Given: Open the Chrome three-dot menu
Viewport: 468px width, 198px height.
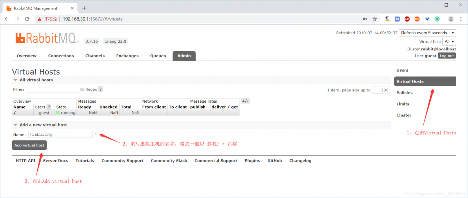Looking at the screenshot, I should pos(461,19).
